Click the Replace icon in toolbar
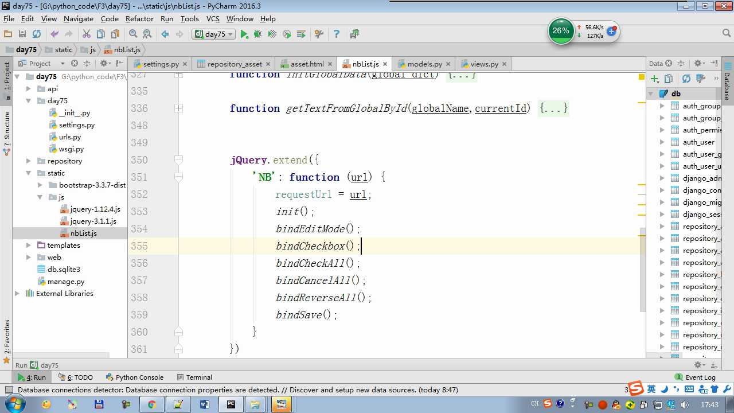734x413 pixels. [147, 34]
